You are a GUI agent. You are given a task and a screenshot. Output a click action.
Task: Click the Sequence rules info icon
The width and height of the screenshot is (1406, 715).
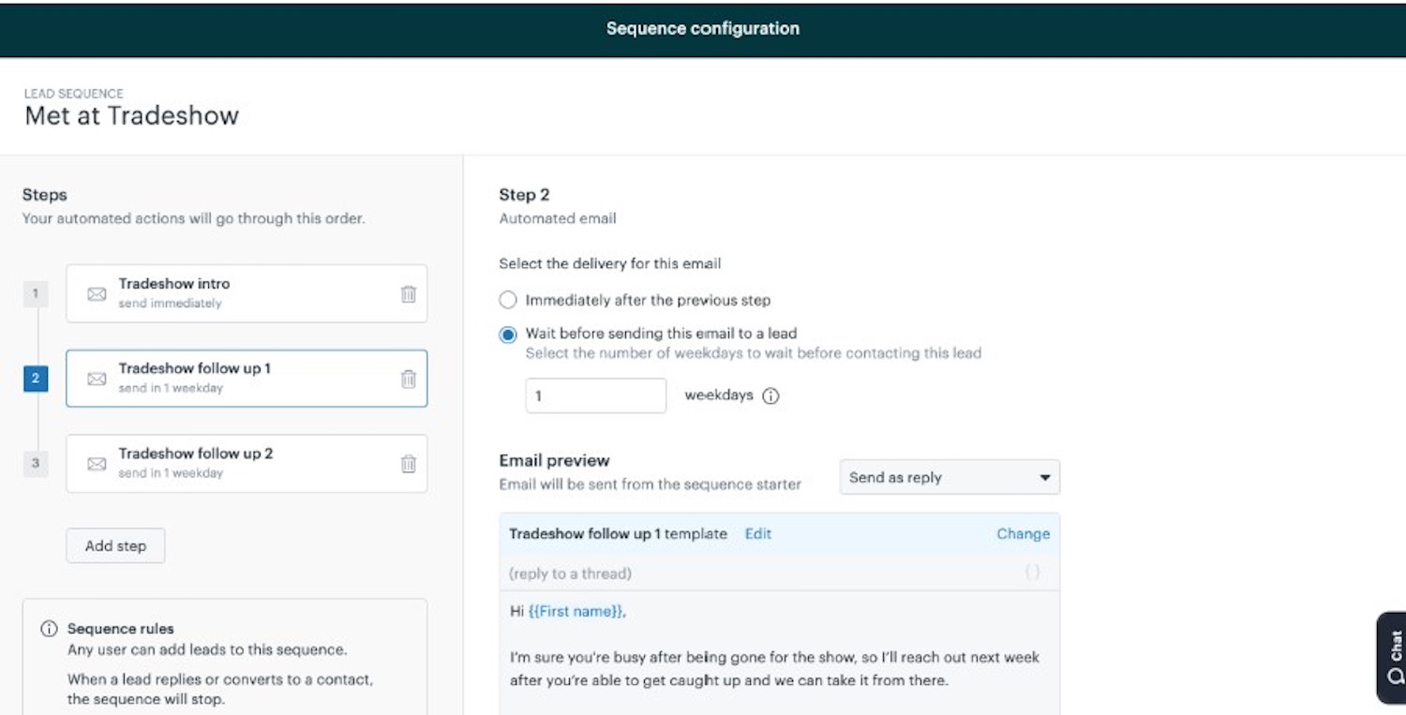(x=49, y=629)
